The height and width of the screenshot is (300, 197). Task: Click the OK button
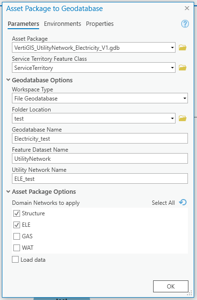click(171, 286)
